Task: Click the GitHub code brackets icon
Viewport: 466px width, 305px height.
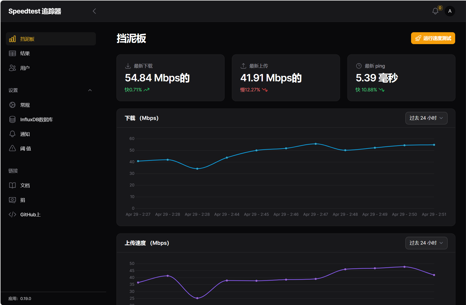Action: click(12, 214)
